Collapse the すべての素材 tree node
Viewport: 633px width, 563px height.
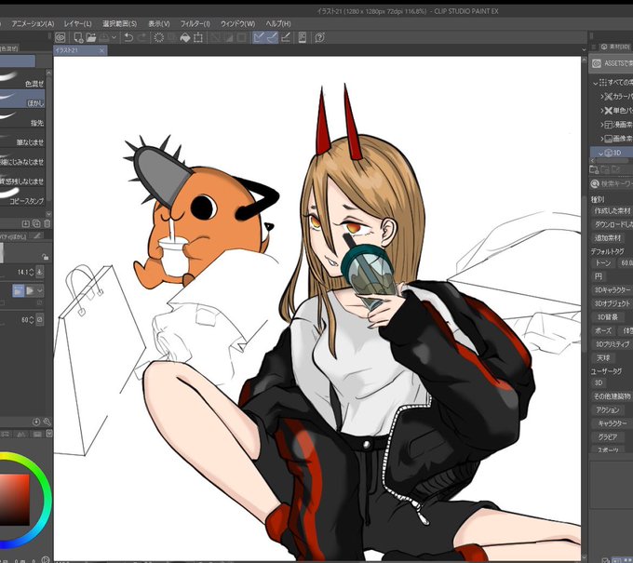tap(595, 83)
